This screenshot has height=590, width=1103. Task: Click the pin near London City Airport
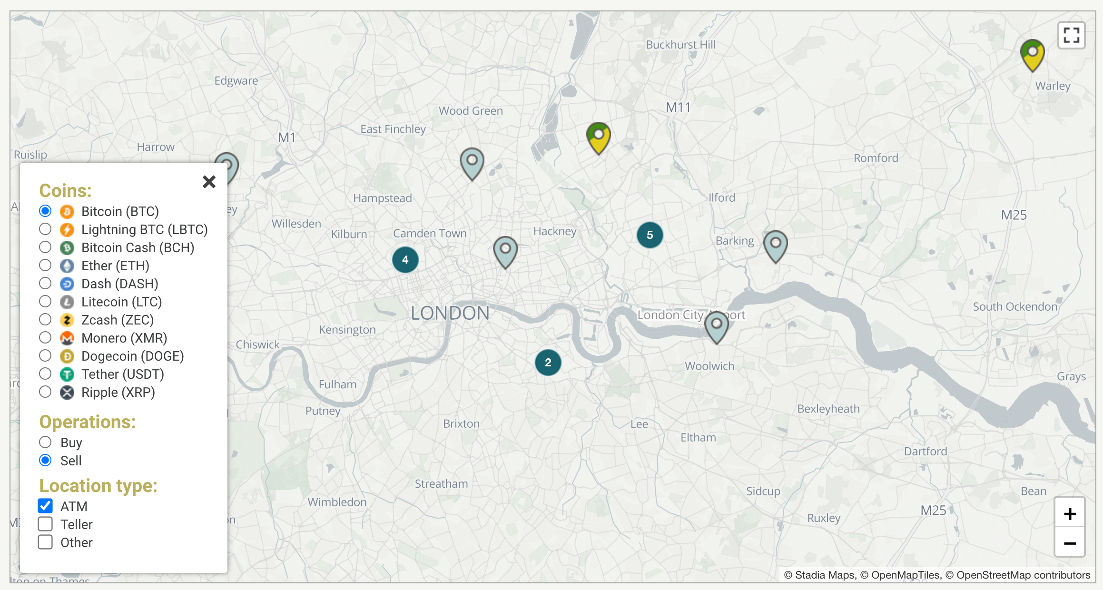[716, 327]
